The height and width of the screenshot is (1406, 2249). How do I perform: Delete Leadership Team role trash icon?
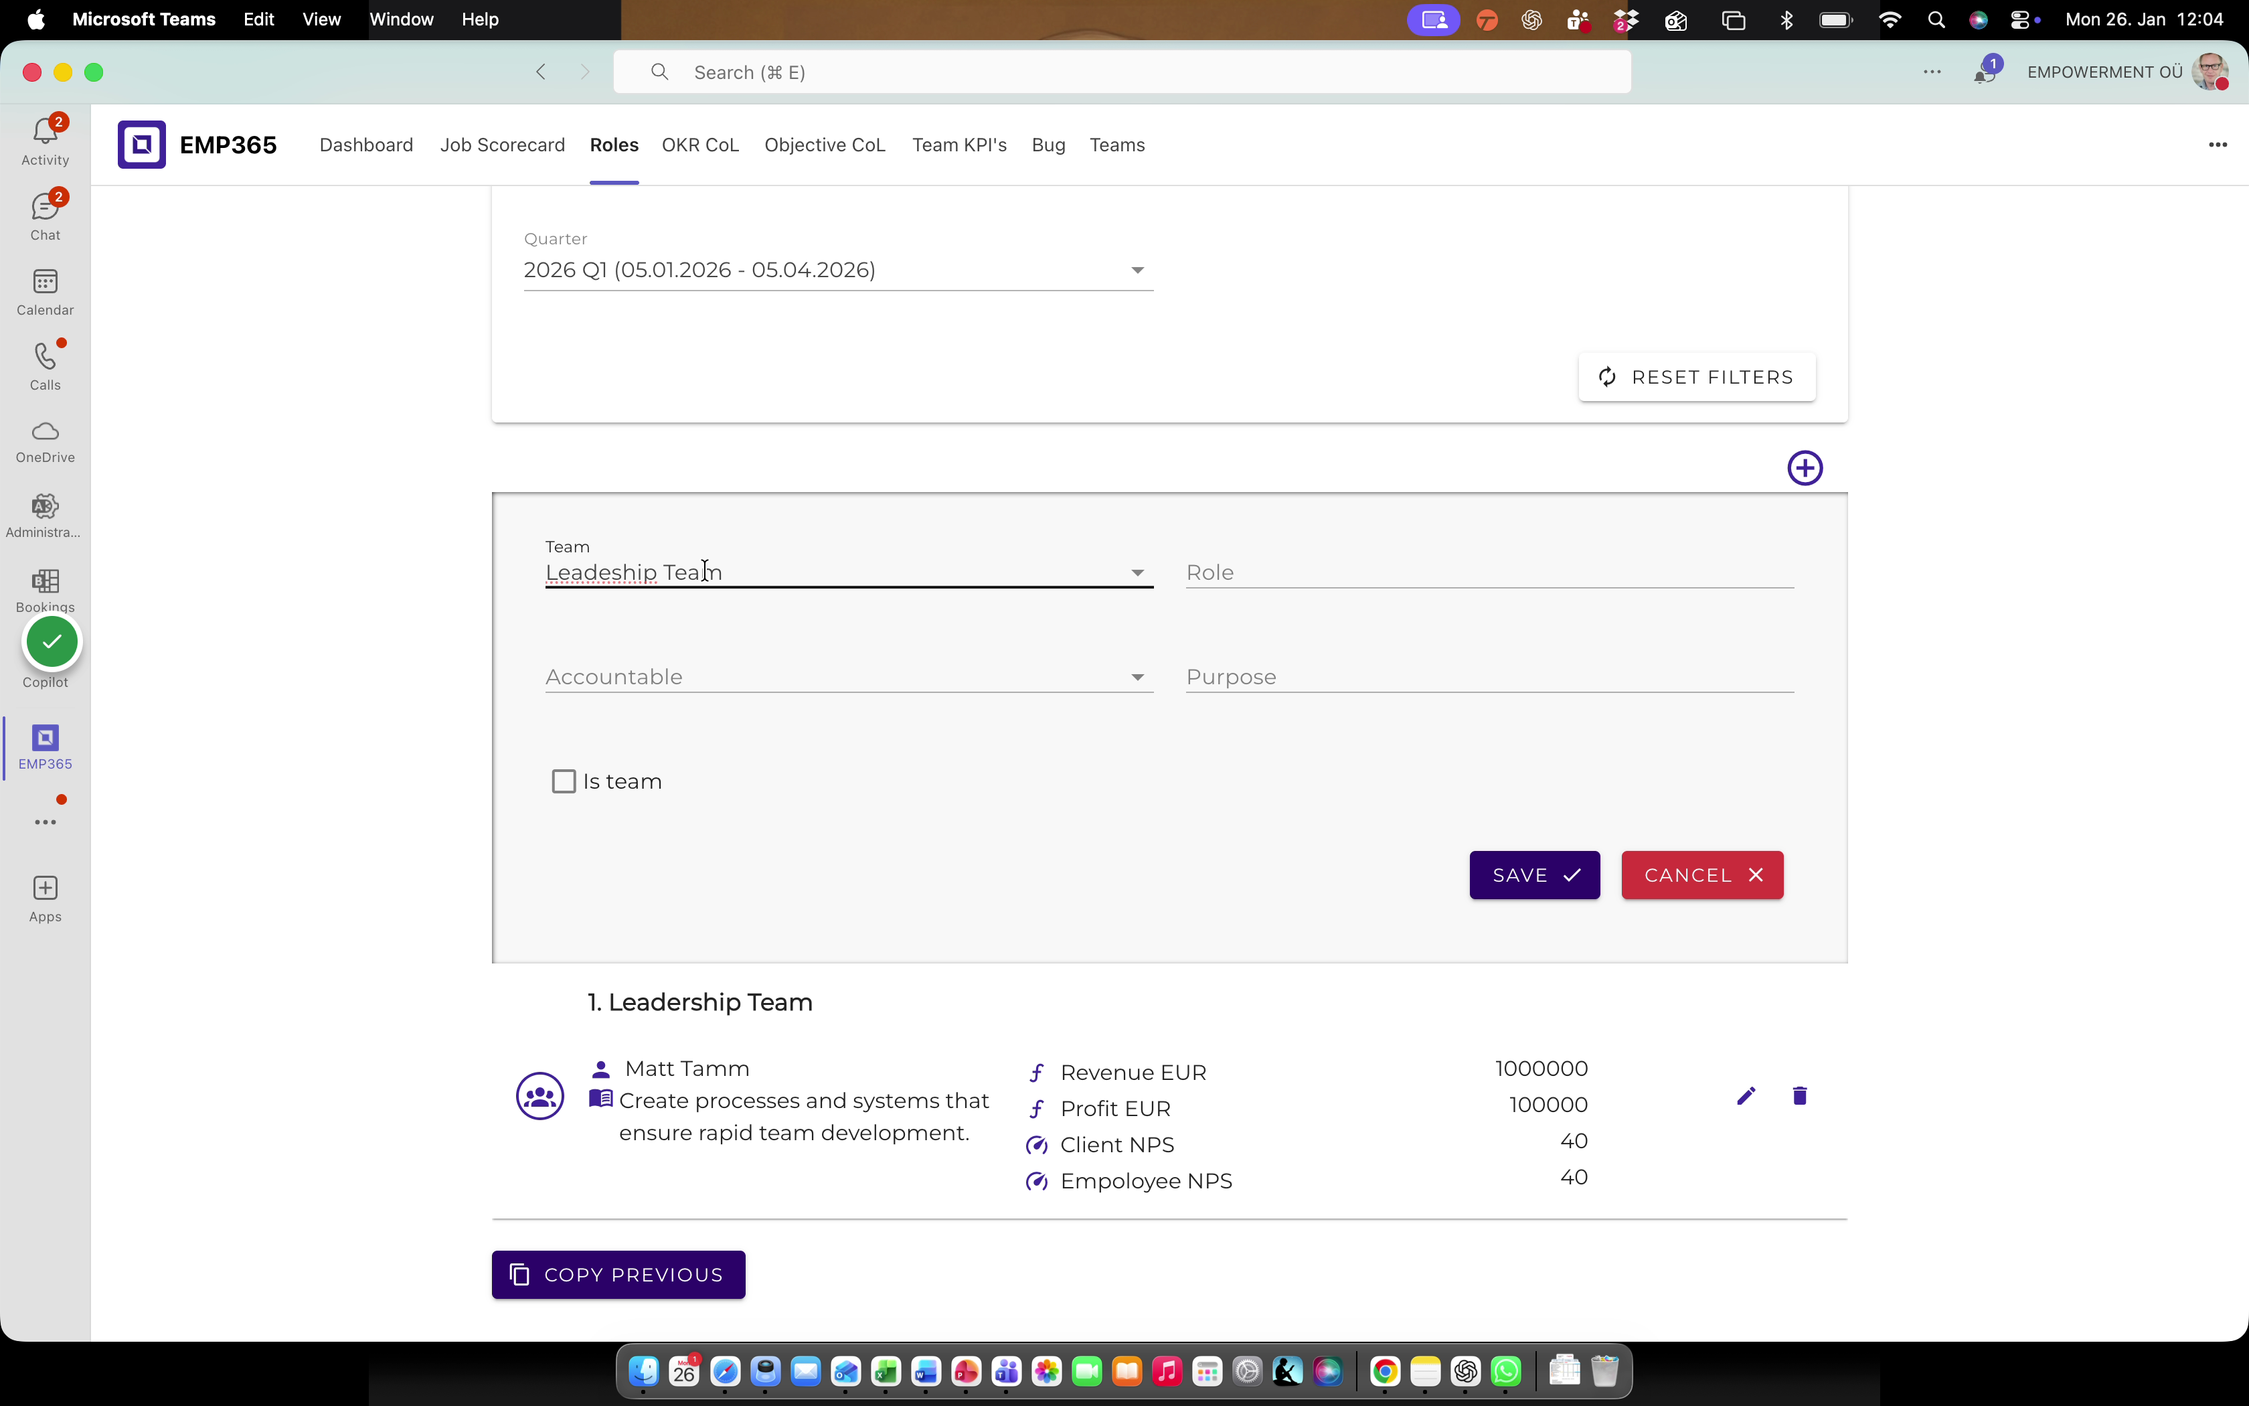point(1799,1095)
